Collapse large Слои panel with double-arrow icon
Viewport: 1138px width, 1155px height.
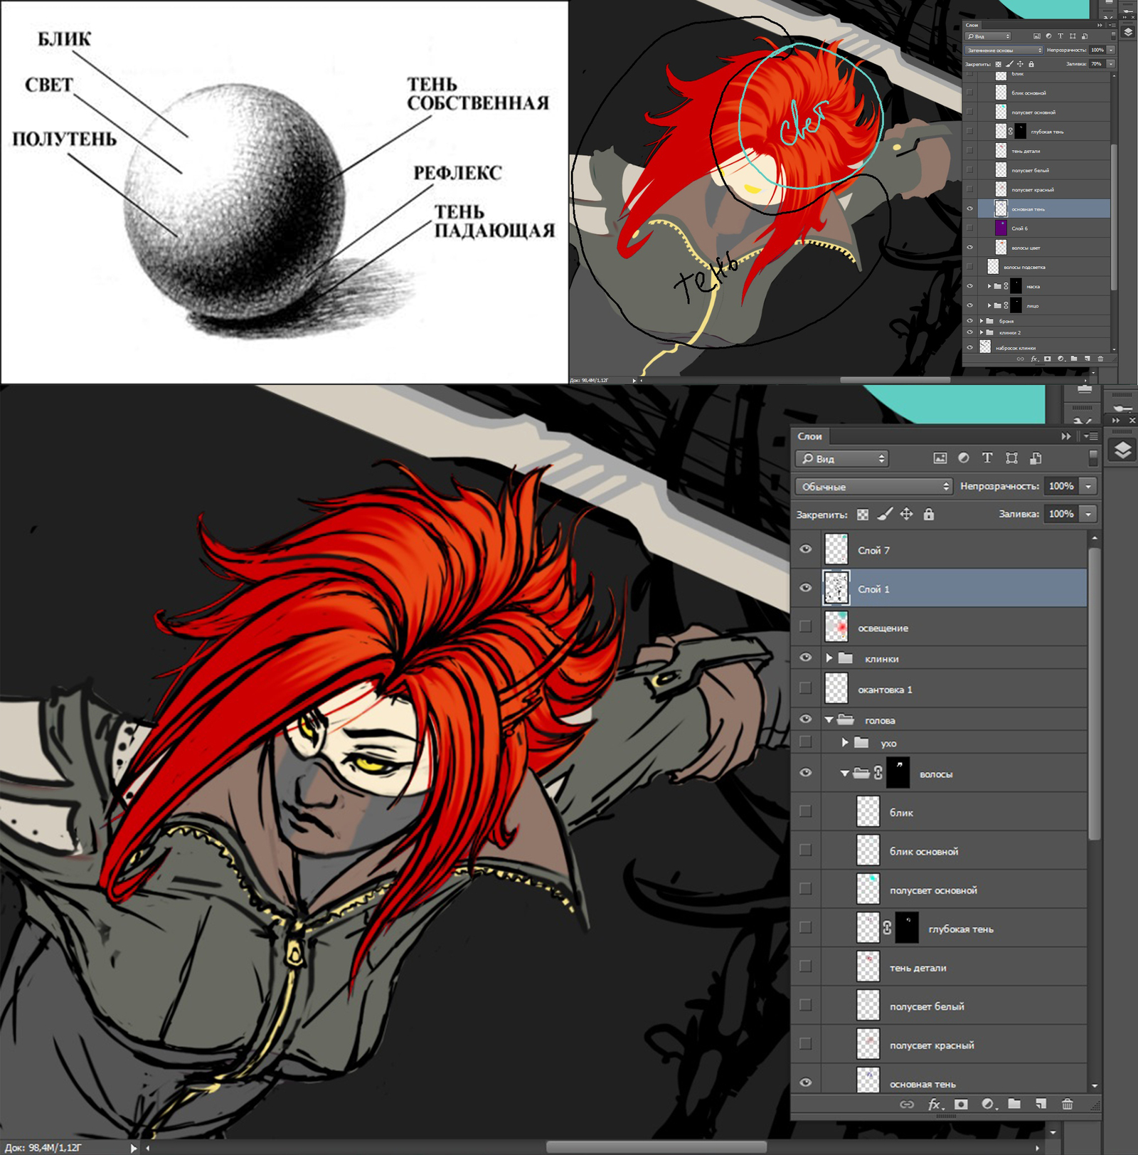tap(1066, 436)
